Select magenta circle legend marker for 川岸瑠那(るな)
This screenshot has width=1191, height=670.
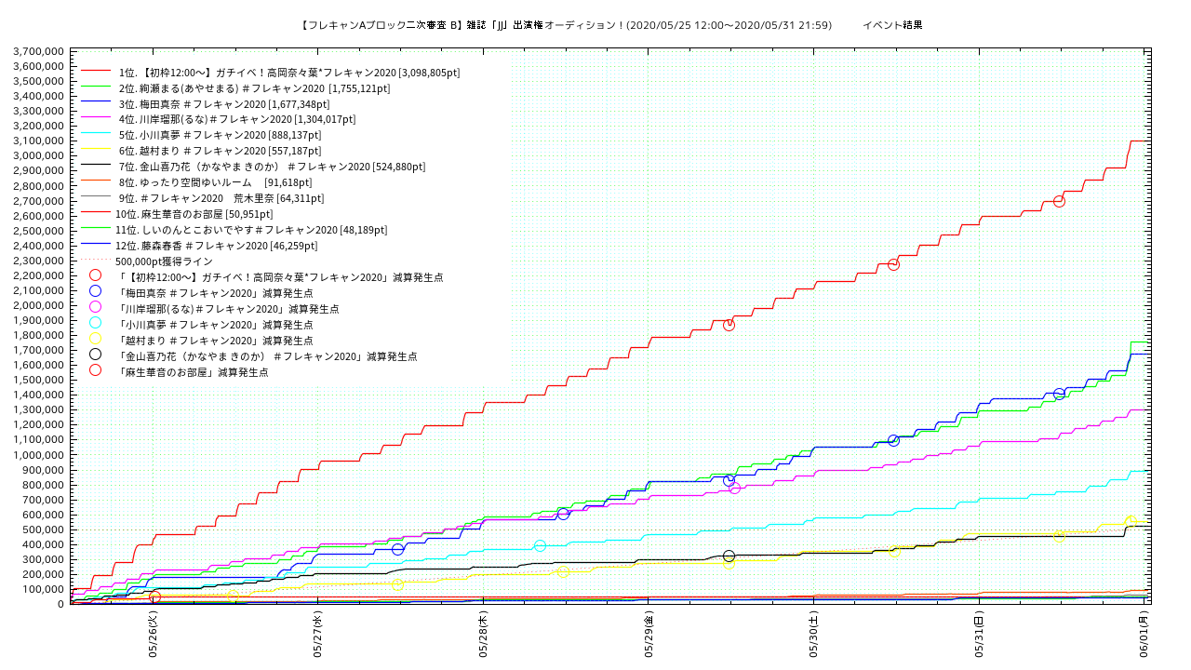click(x=95, y=307)
